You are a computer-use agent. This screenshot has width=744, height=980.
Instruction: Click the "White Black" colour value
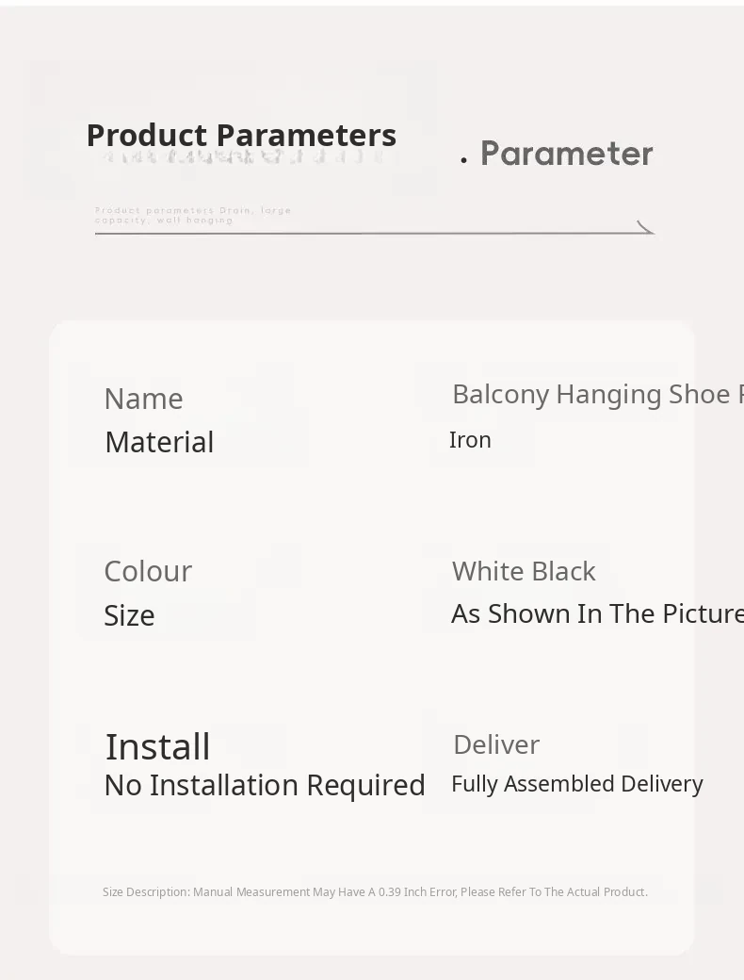(x=524, y=571)
